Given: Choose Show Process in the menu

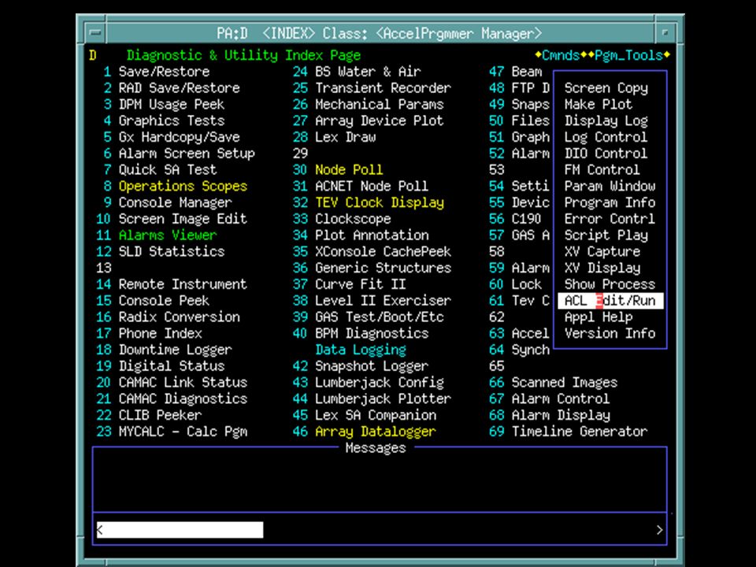Looking at the screenshot, I should tap(610, 284).
